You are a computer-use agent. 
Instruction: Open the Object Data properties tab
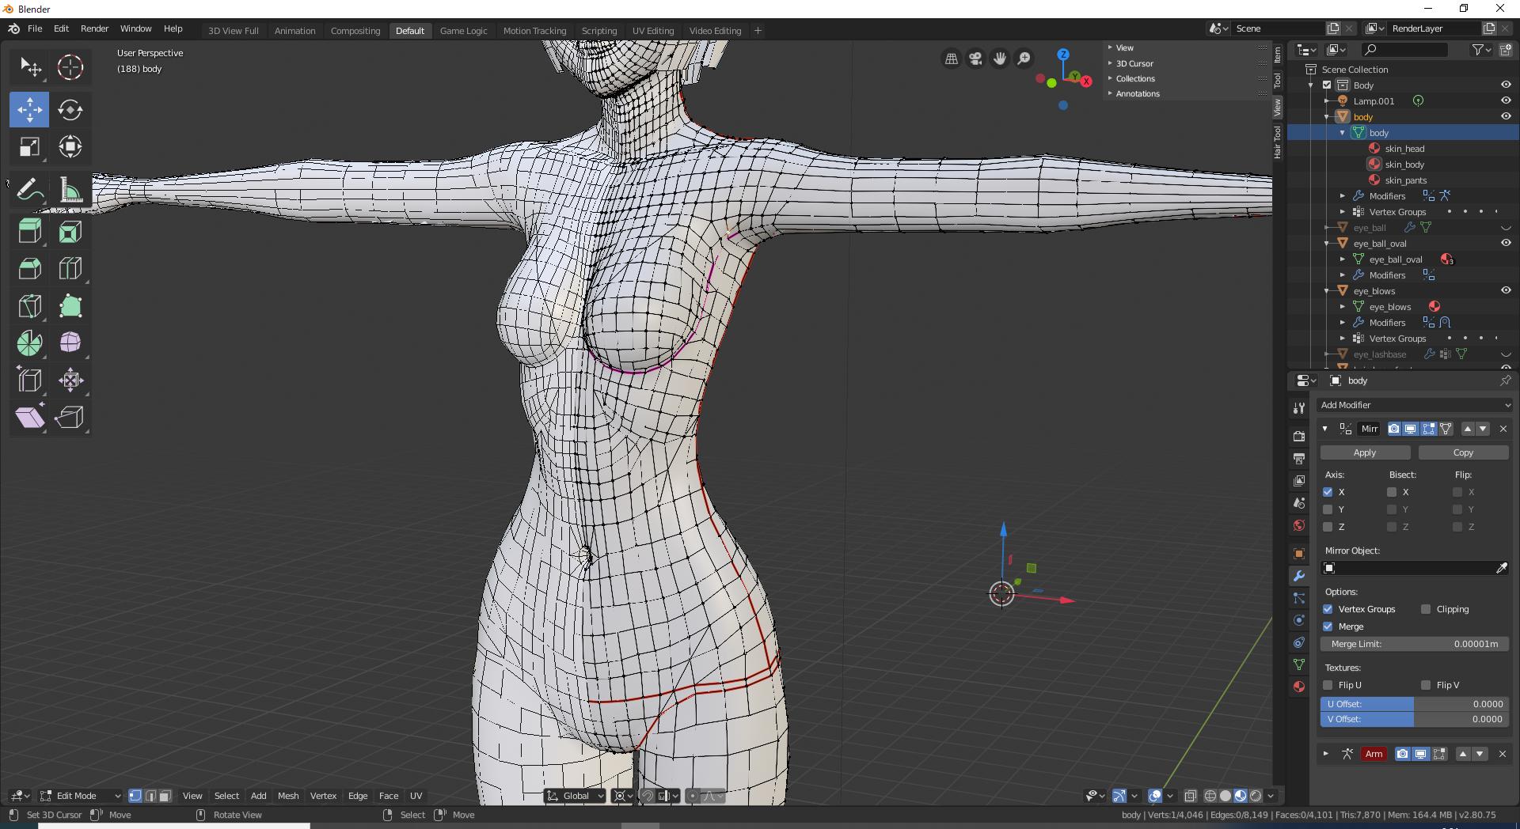(x=1298, y=664)
